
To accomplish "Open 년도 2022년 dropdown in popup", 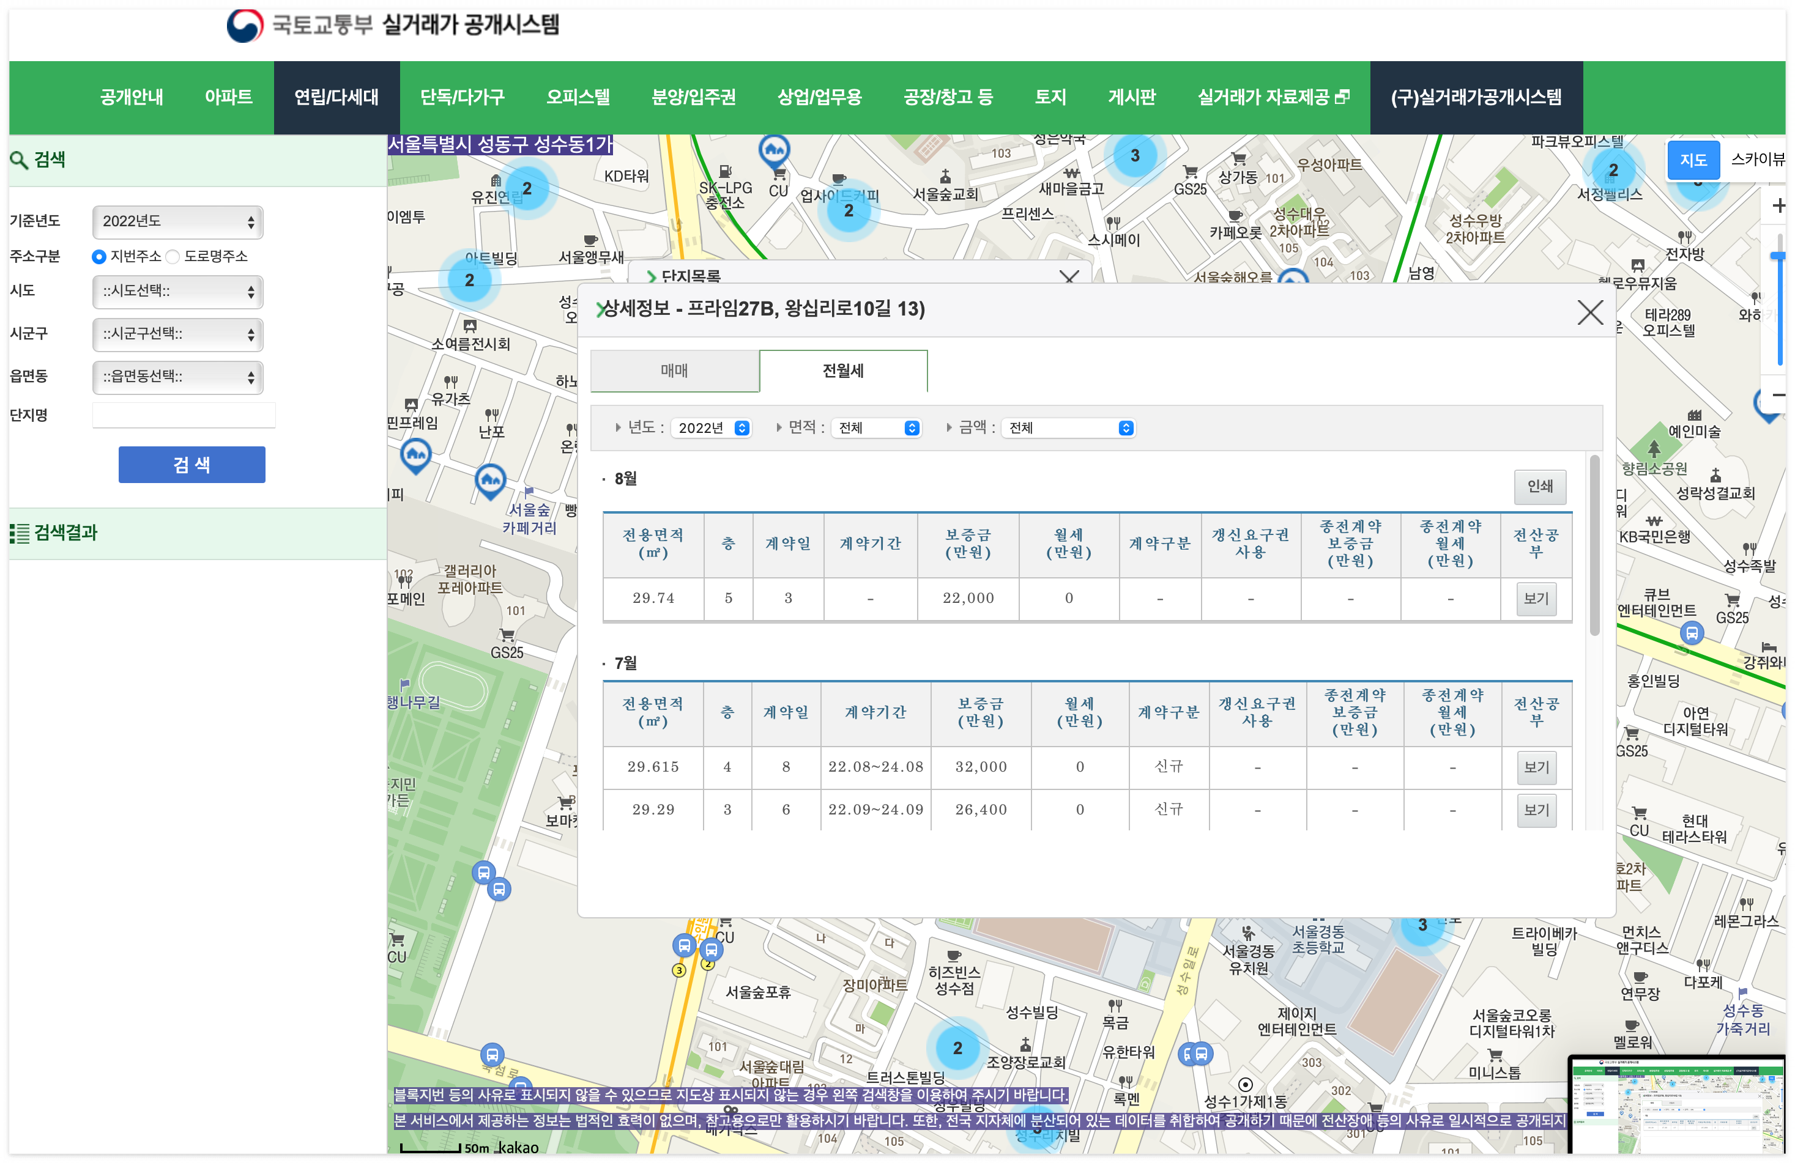I will point(710,428).
